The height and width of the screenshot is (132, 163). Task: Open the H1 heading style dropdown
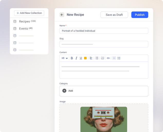[65, 58]
